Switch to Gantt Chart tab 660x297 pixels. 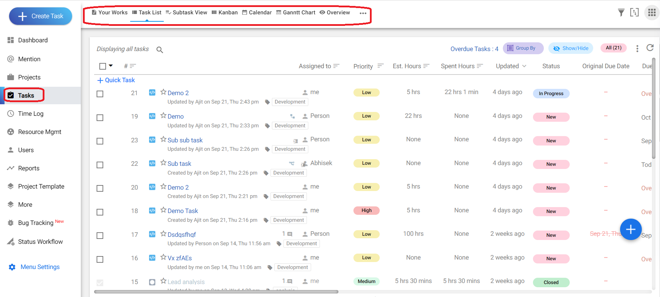(296, 13)
